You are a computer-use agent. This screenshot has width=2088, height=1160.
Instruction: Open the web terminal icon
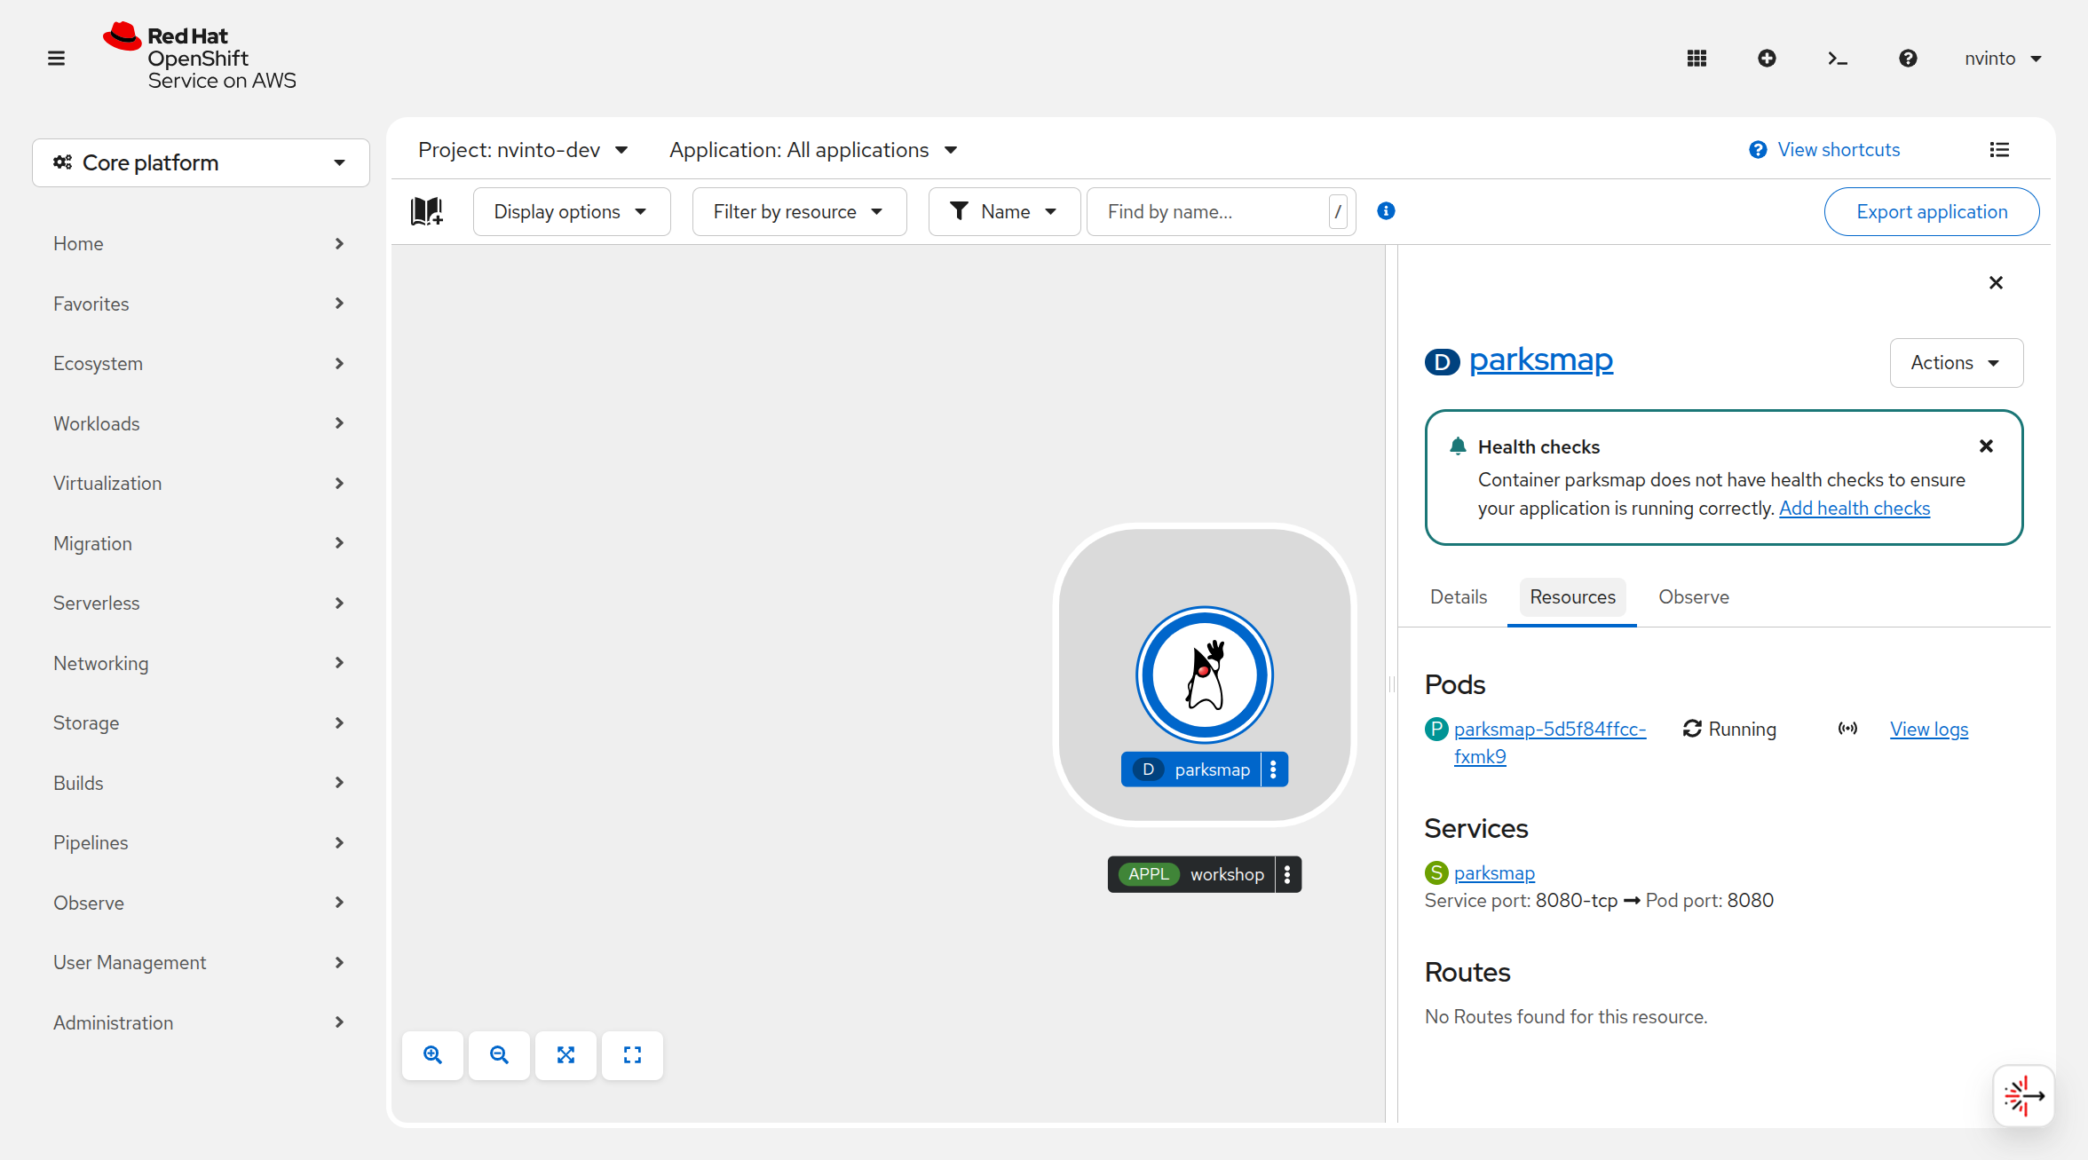point(1838,59)
